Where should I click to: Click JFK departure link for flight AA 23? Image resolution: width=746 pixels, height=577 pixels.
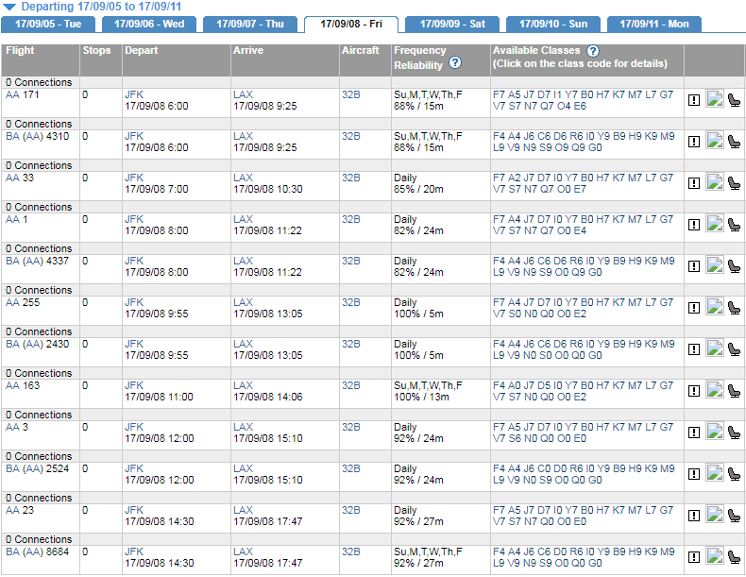point(133,510)
